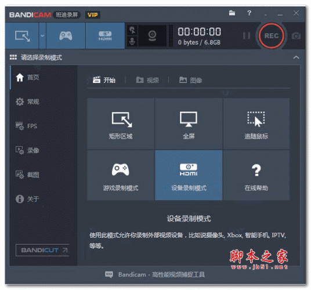Collapse the mode selection panel chevron
Screen dimensions: 311x290
tap(296, 57)
